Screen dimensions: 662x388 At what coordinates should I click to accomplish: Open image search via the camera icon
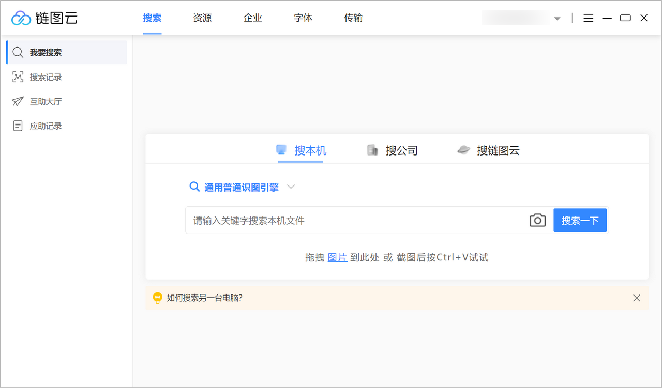(537, 220)
